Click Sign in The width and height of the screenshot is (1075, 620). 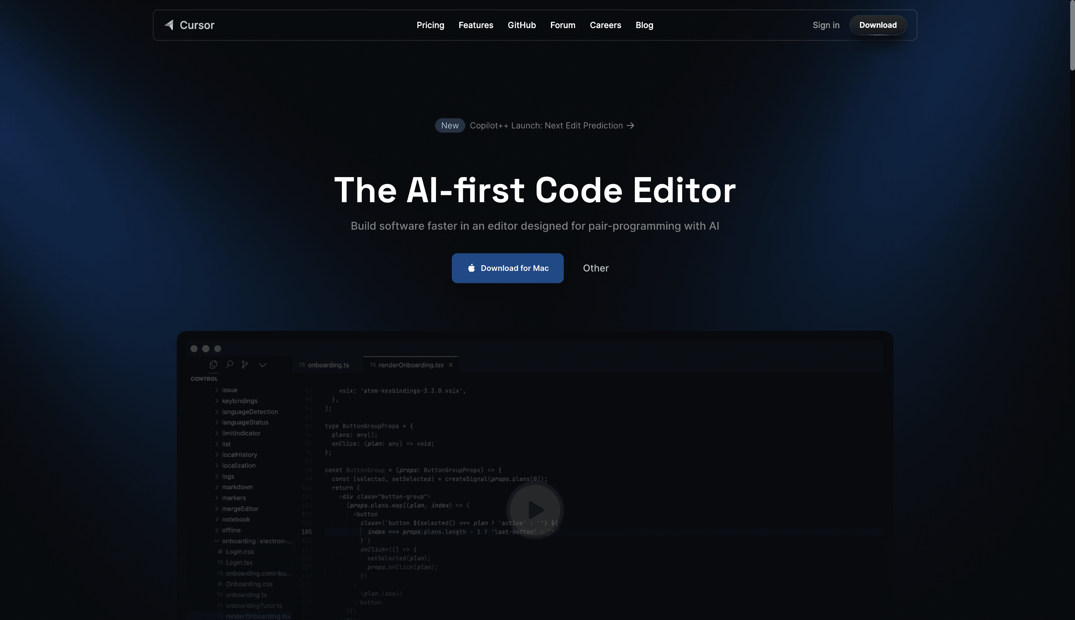tap(826, 25)
